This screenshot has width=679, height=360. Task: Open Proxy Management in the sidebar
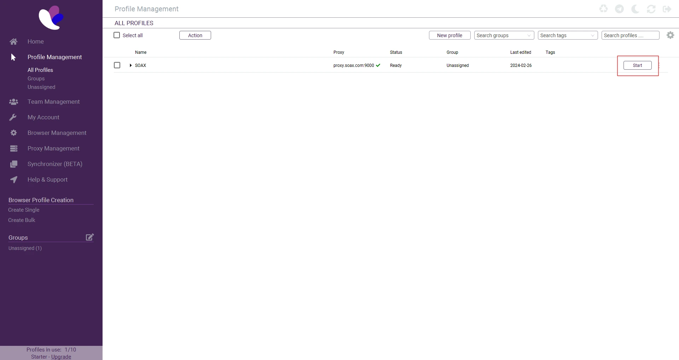tap(53, 148)
